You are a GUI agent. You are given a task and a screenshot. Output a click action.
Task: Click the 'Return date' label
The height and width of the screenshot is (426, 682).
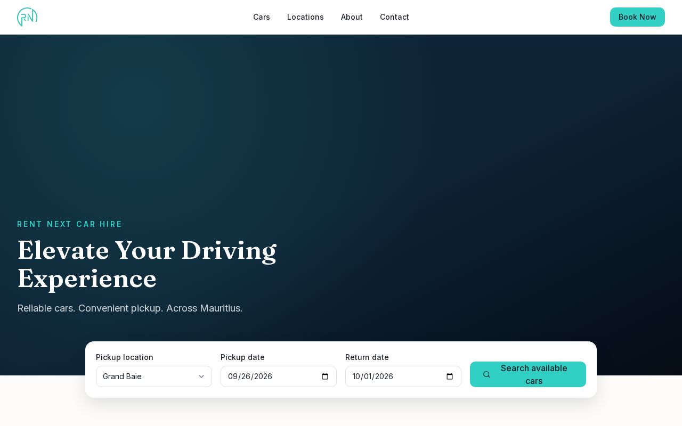[x=367, y=357]
